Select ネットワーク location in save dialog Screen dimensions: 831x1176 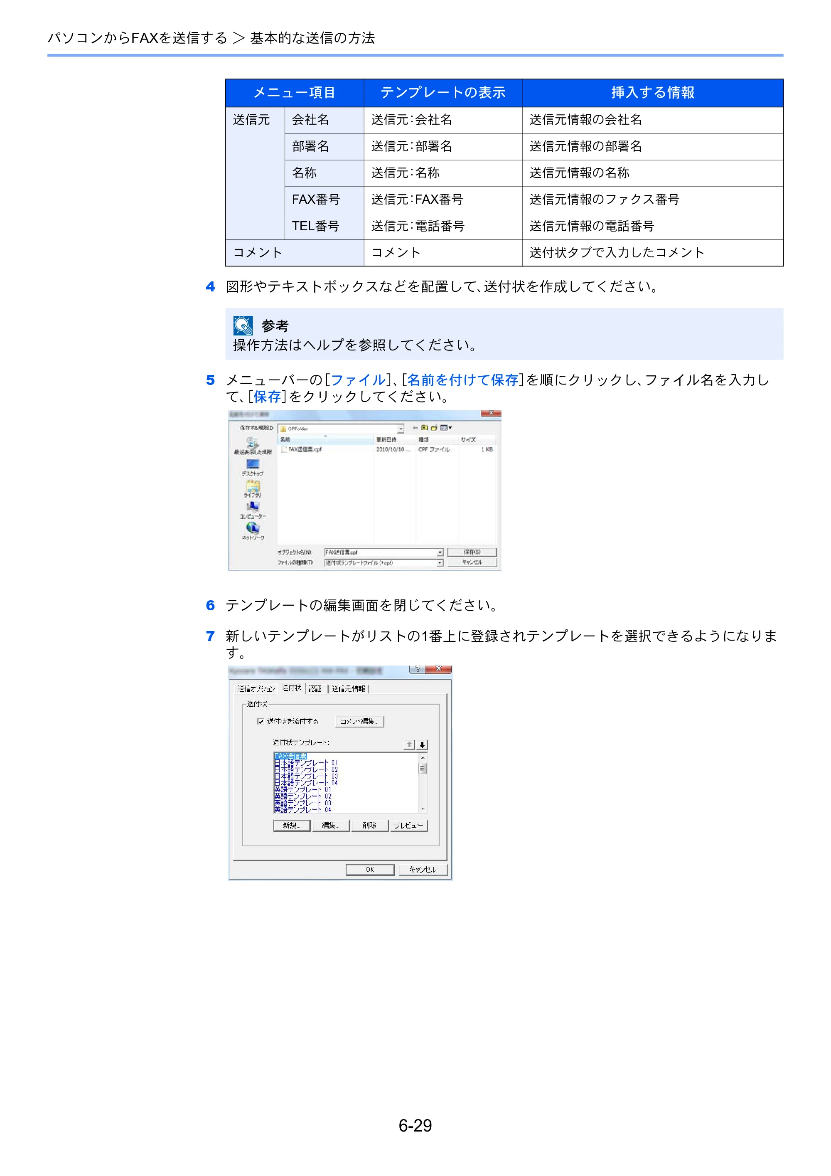tap(253, 532)
